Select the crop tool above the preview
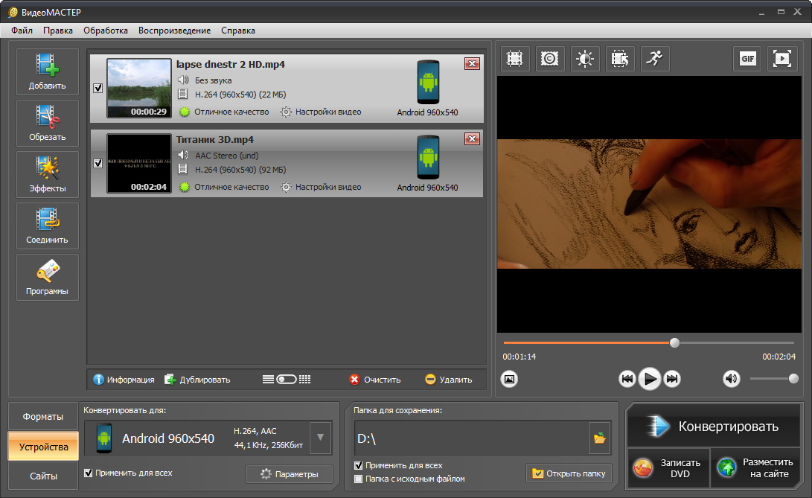Image resolution: width=812 pixels, height=498 pixels. [515, 59]
